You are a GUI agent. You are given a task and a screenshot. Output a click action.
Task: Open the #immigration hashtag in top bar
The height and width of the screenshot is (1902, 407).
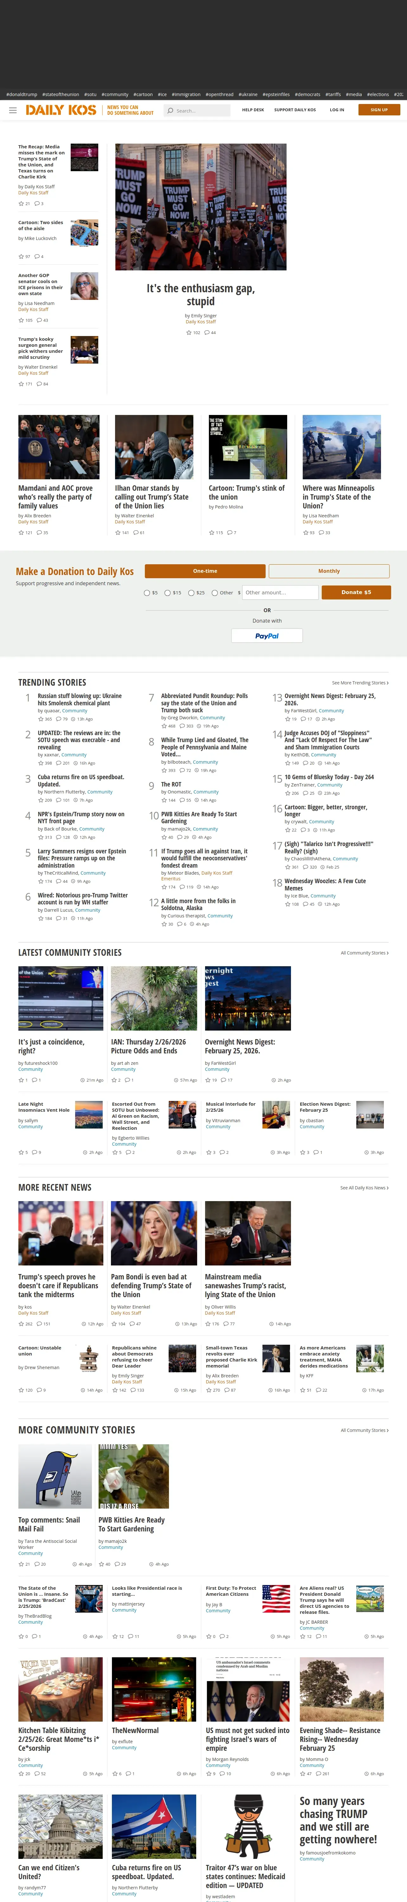pos(186,94)
